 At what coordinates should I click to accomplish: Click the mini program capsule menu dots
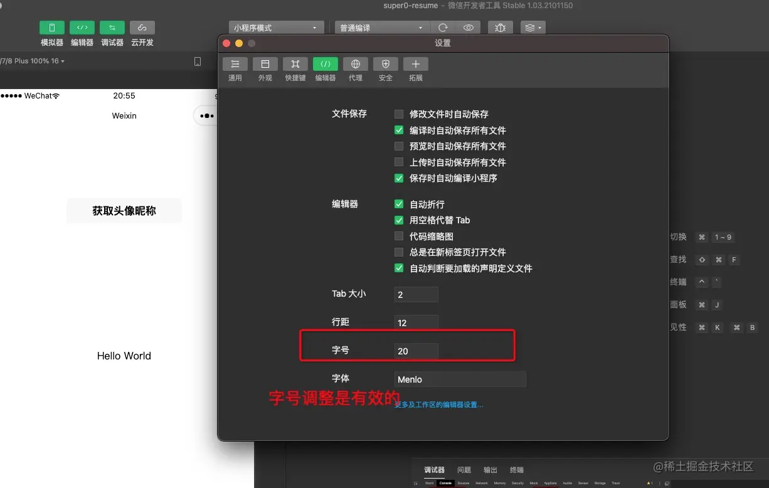coord(206,116)
